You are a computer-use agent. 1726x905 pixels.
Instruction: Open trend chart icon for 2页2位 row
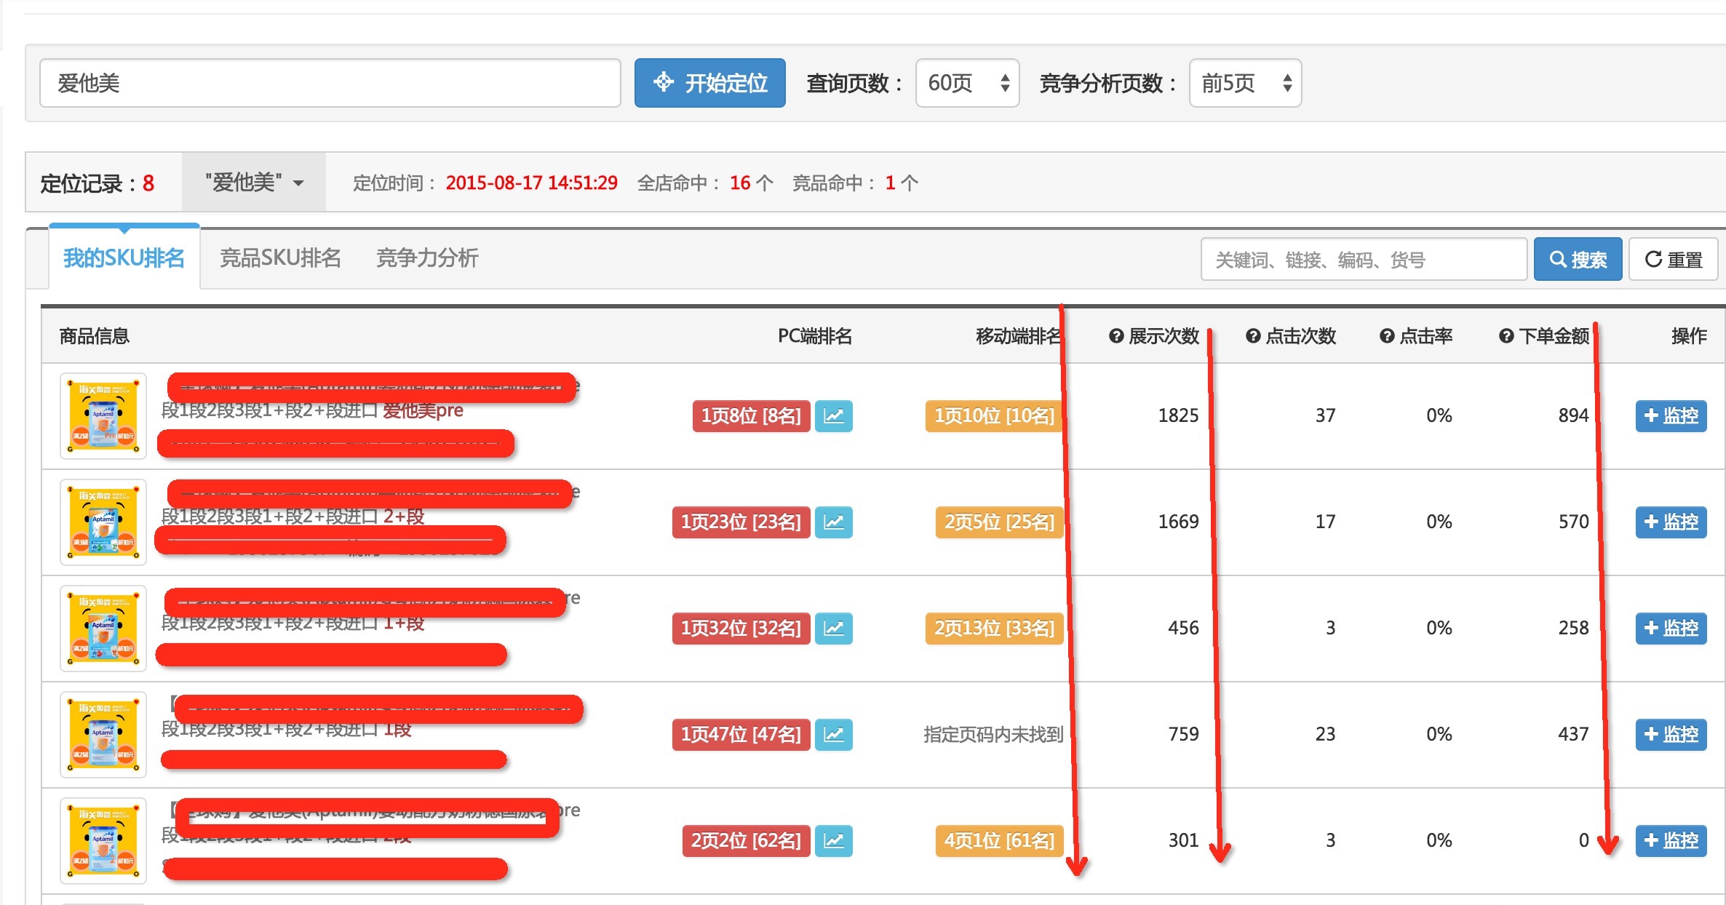(x=833, y=841)
